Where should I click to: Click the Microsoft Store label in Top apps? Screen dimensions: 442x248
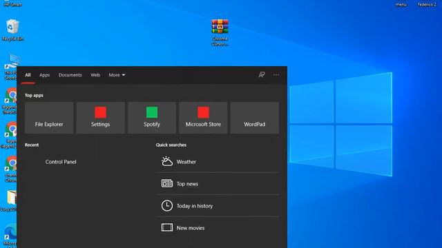point(203,124)
